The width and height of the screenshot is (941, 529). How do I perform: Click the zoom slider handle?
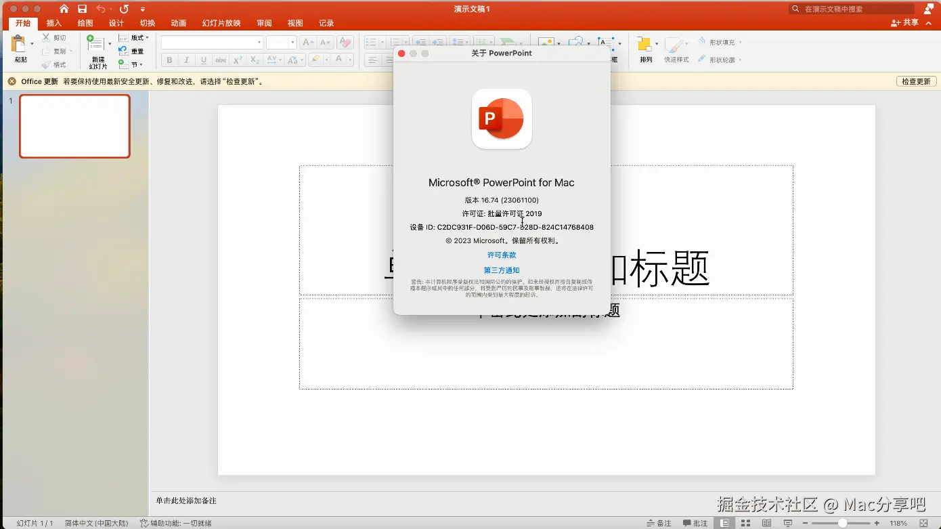pyautogui.click(x=842, y=523)
